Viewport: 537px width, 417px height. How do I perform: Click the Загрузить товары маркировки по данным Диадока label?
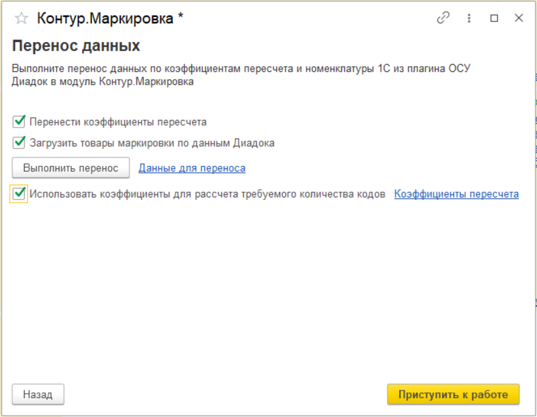click(152, 143)
